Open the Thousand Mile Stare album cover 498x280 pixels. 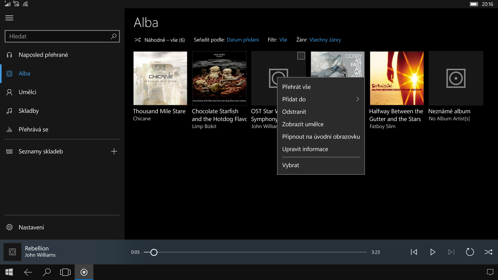(160, 78)
